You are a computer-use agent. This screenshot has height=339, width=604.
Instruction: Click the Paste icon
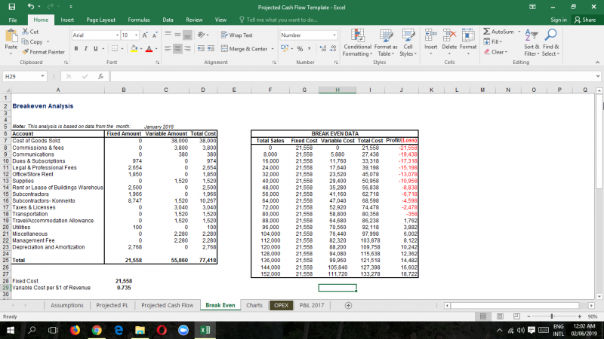11,41
